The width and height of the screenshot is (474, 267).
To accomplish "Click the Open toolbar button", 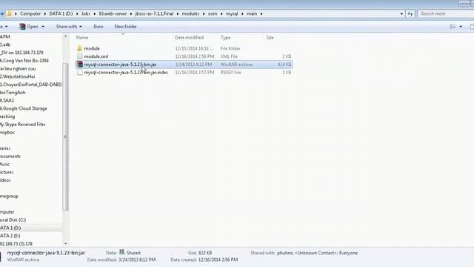I will click(x=29, y=27).
